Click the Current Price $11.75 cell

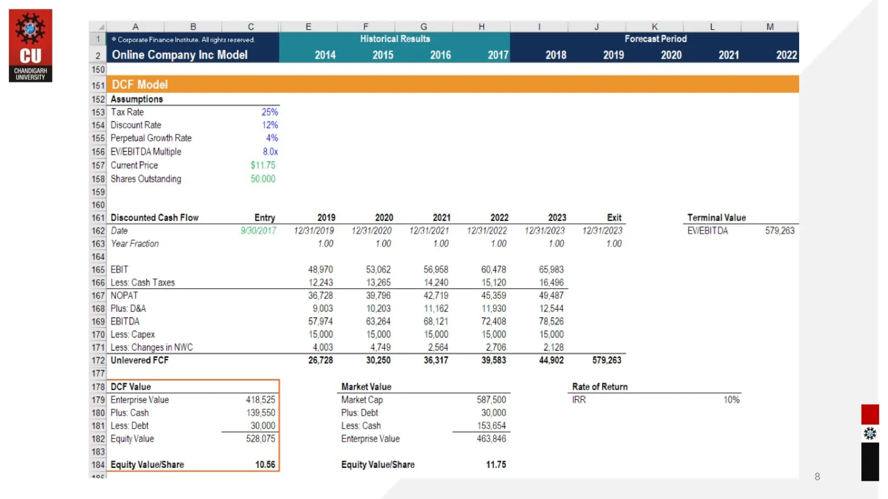[263, 165]
